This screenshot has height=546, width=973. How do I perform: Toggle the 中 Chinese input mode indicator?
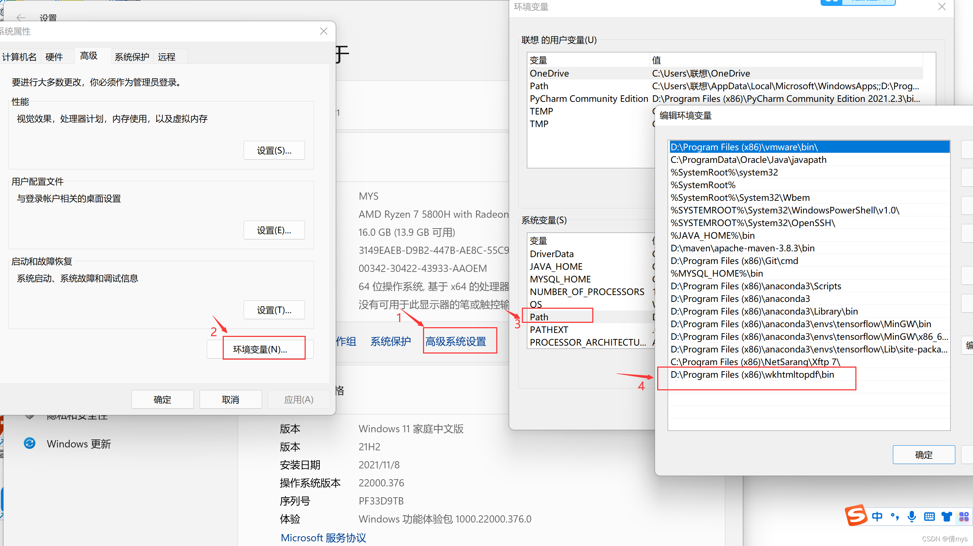tap(877, 516)
